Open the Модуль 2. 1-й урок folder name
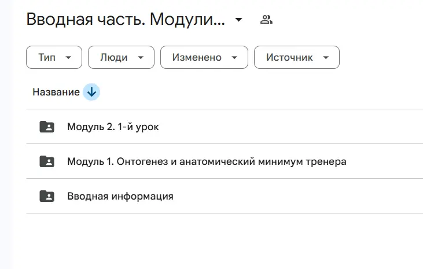This screenshot has height=269, width=423. click(x=113, y=127)
